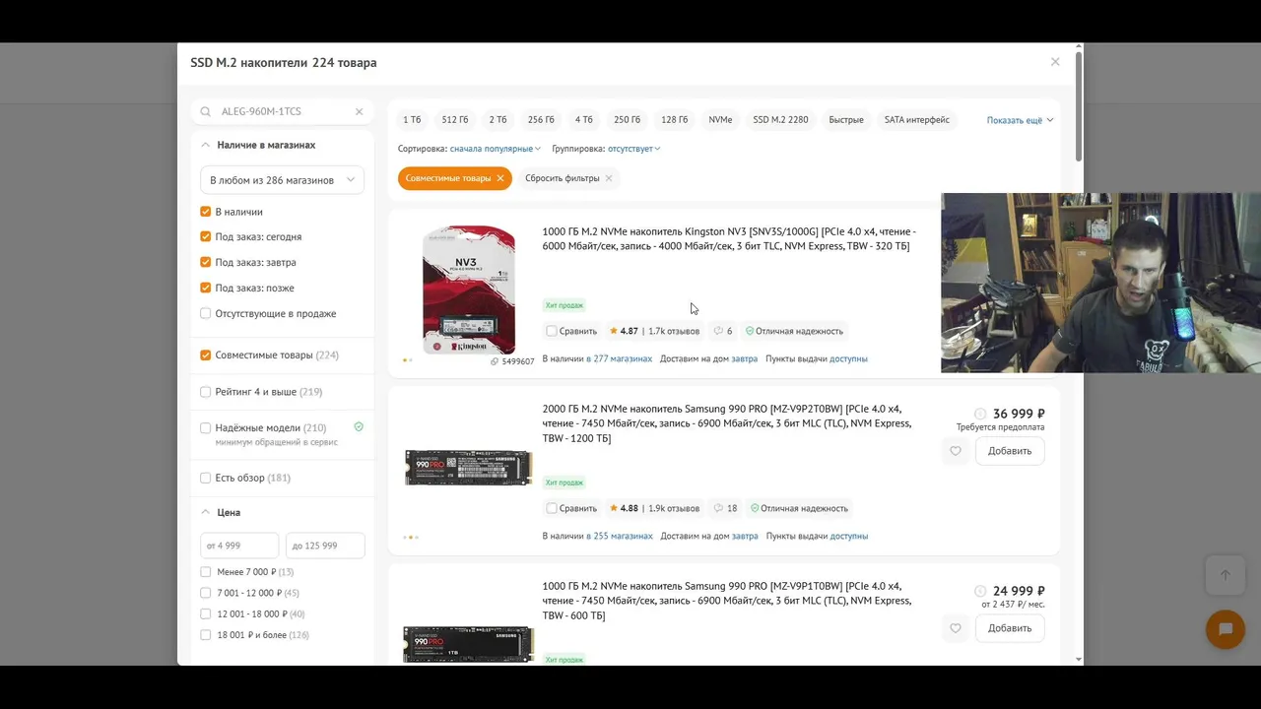
Task: Select the 1 Тб quick filter chip
Action: (412, 120)
